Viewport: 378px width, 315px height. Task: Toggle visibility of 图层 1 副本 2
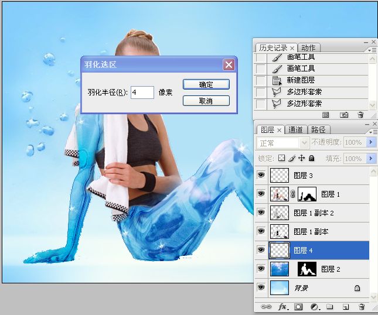point(261,213)
